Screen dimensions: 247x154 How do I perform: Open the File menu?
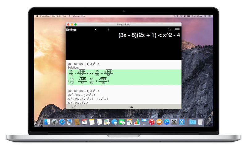coord(54,16)
